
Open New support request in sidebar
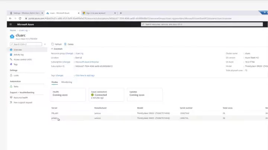click(23, 102)
